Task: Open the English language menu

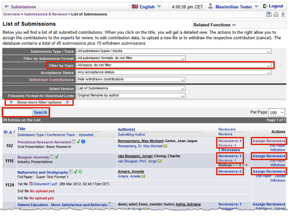Action: pos(150,7)
